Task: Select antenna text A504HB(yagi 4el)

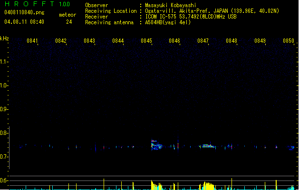Action: [x=168, y=22]
